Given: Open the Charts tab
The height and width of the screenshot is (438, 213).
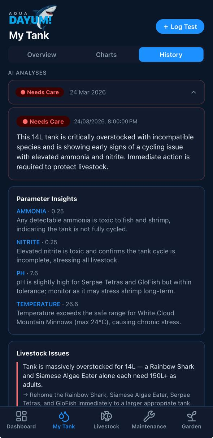Looking at the screenshot, I should point(106,55).
